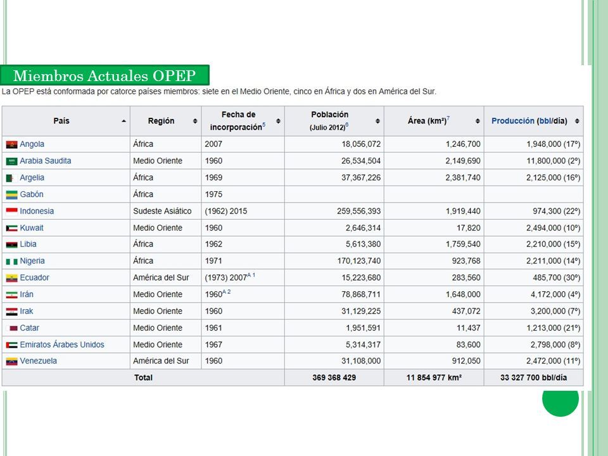Sort by Población column arrows

click(377, 121)
